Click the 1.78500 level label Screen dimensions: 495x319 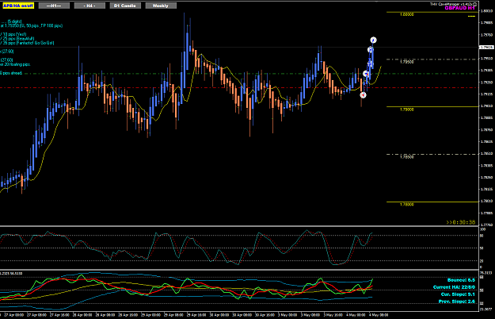point(406,157)
